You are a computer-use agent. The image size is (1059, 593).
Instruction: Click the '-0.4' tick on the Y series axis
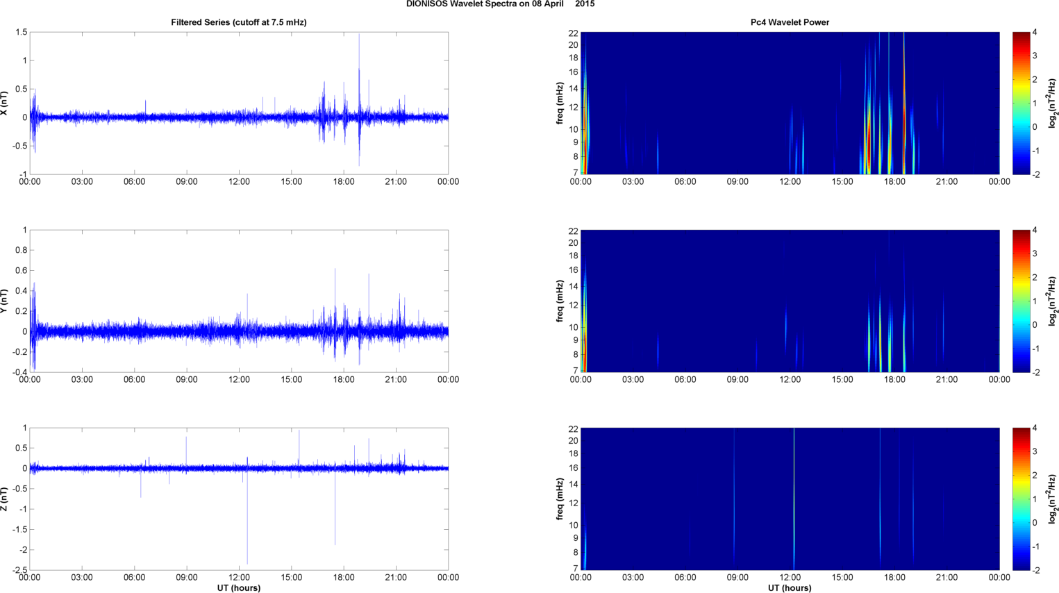19,372
